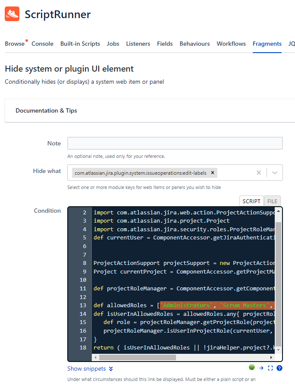Open the Built-in Scripts tab

coord(80,44)
